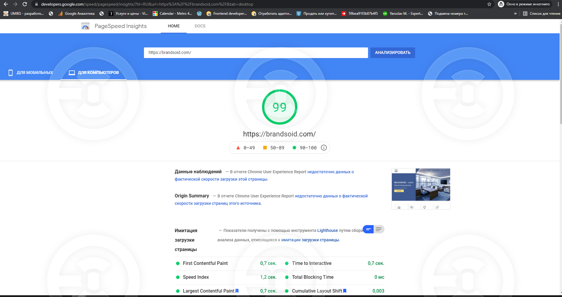Open the 59bea91f3b87b4f5 bookmark
This screenshot has height=297, width=562.
(360, 14)
